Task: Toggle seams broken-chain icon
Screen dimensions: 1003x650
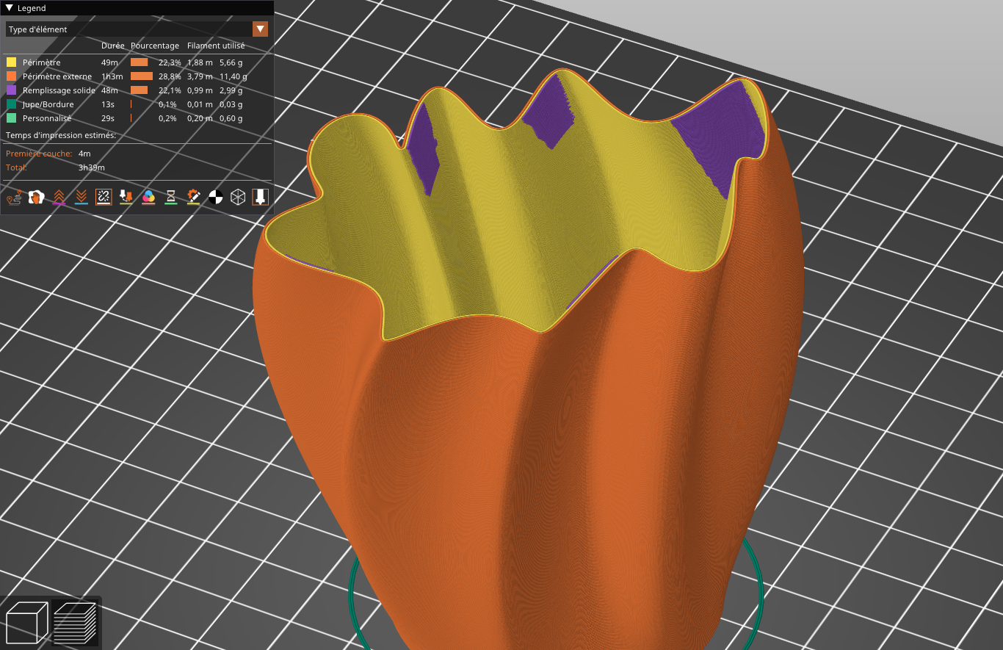Action: 104,197
